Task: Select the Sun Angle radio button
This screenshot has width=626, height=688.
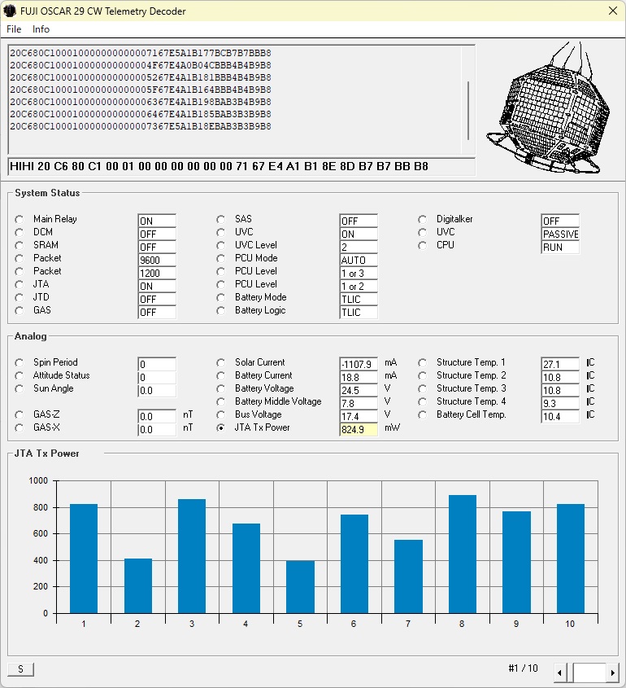Action: click(x=20, y=388)
